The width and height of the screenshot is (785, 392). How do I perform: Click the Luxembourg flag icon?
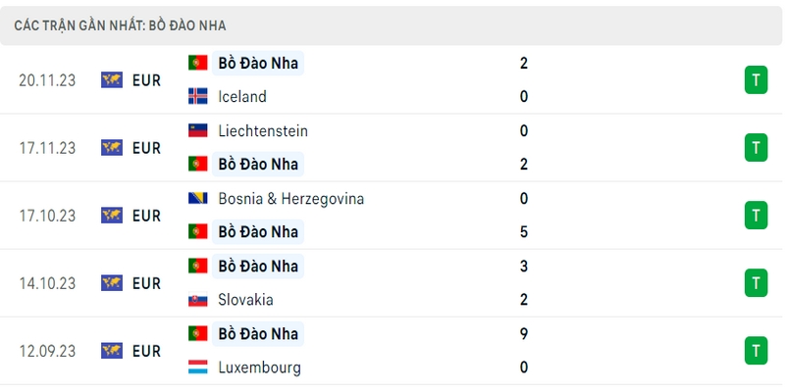coord(198,367)
